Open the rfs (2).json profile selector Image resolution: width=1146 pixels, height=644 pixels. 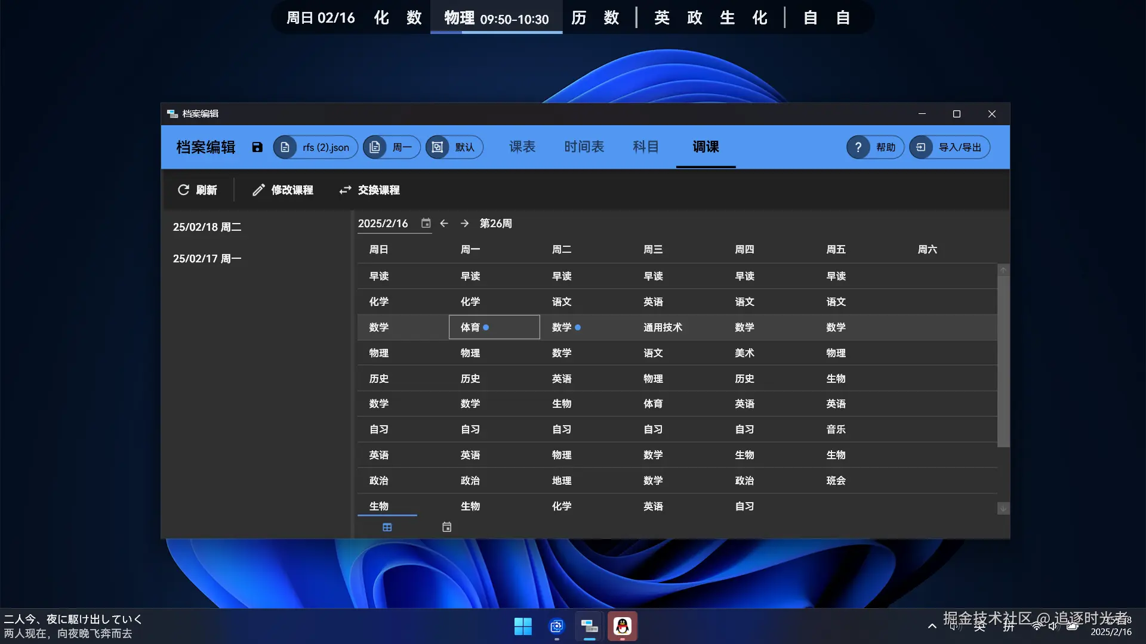click(x=316, y=147)
